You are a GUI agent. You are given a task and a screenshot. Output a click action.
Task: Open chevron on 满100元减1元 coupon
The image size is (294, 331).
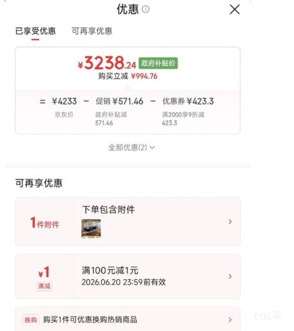[230, 276]
